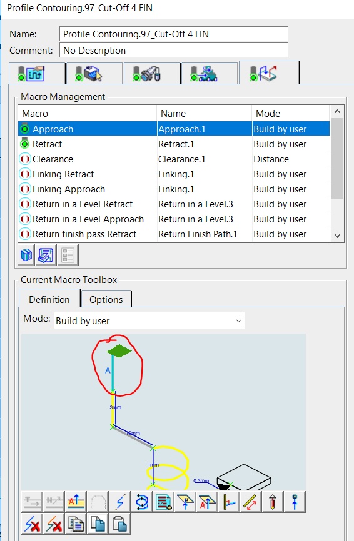Select the Linking Approach macro row
The image size is (354, 541).
[174, 189]
